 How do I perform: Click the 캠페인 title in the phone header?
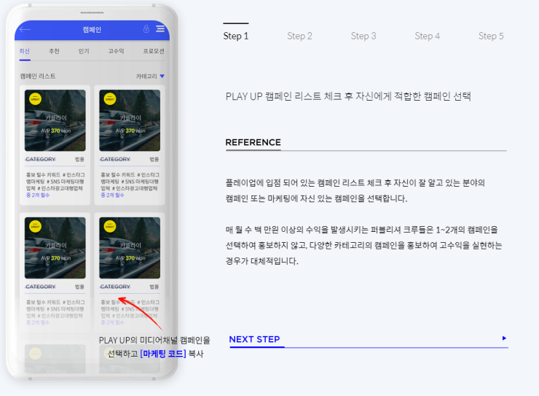(x=92, y=30)
